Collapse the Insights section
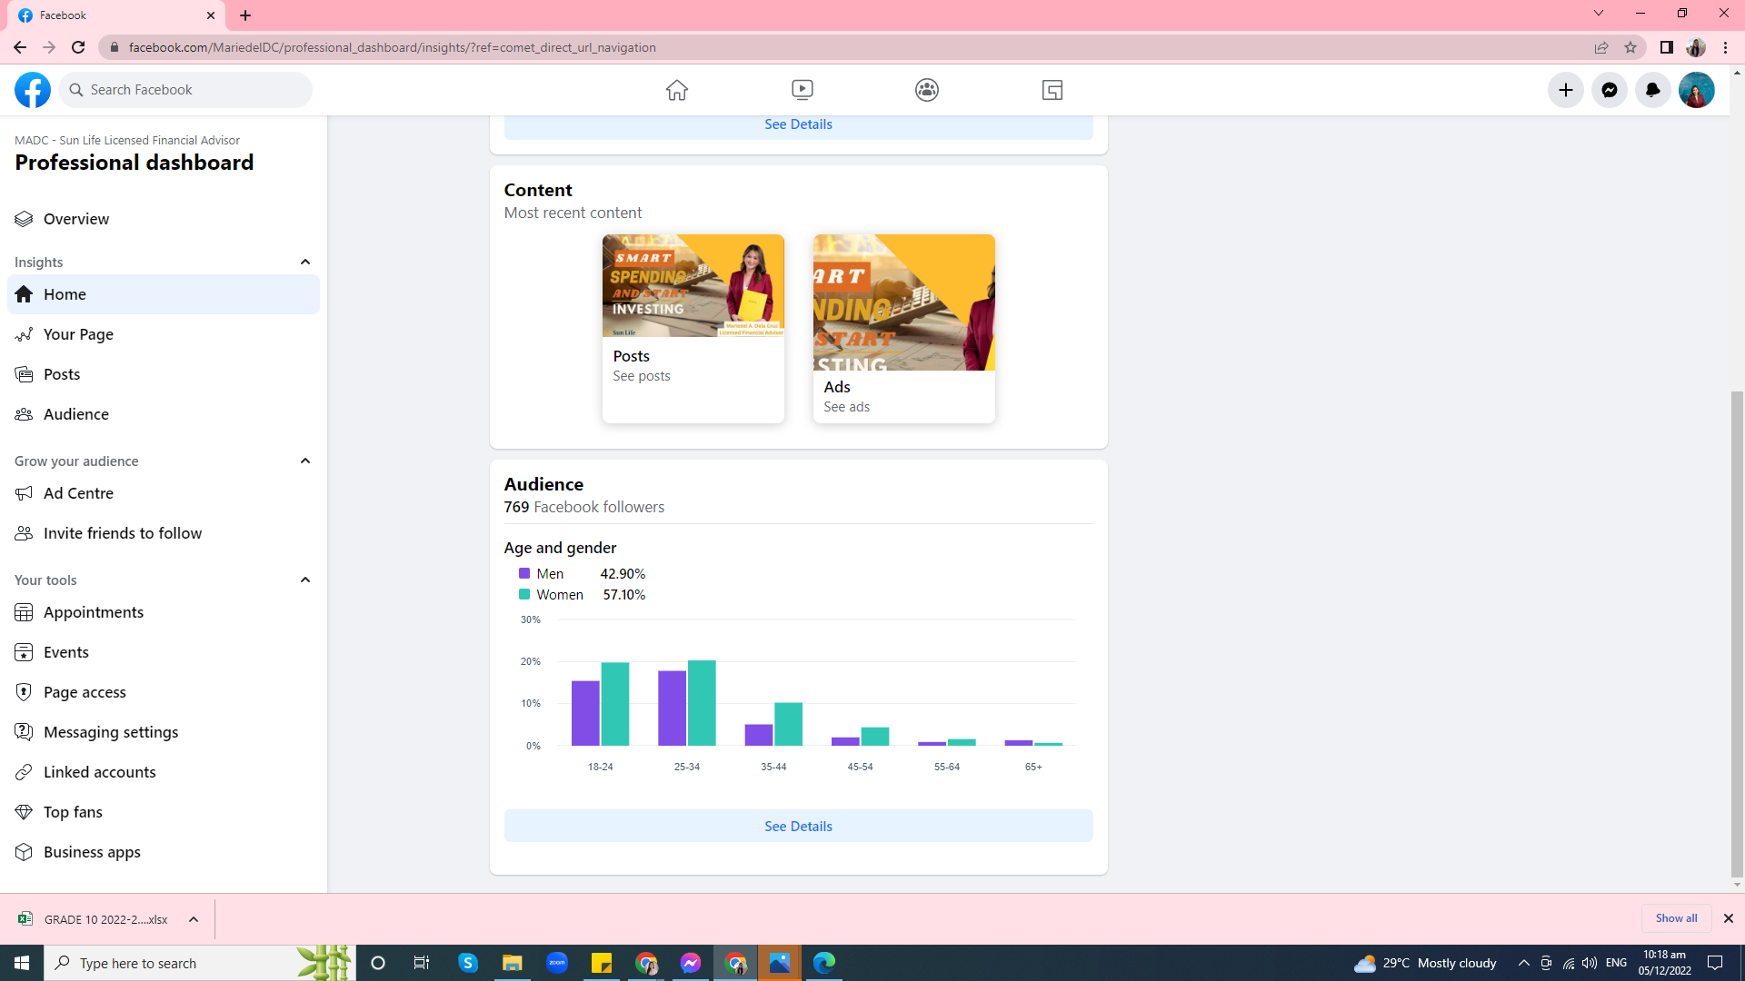The image size is (1745, 981). (x=305, y=263)
